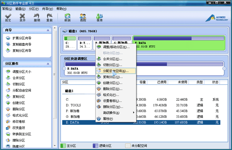This screenshot has width=232, height=150.
Task: Click the 放弃 (discard) toolbar icon
Action: 22,18
